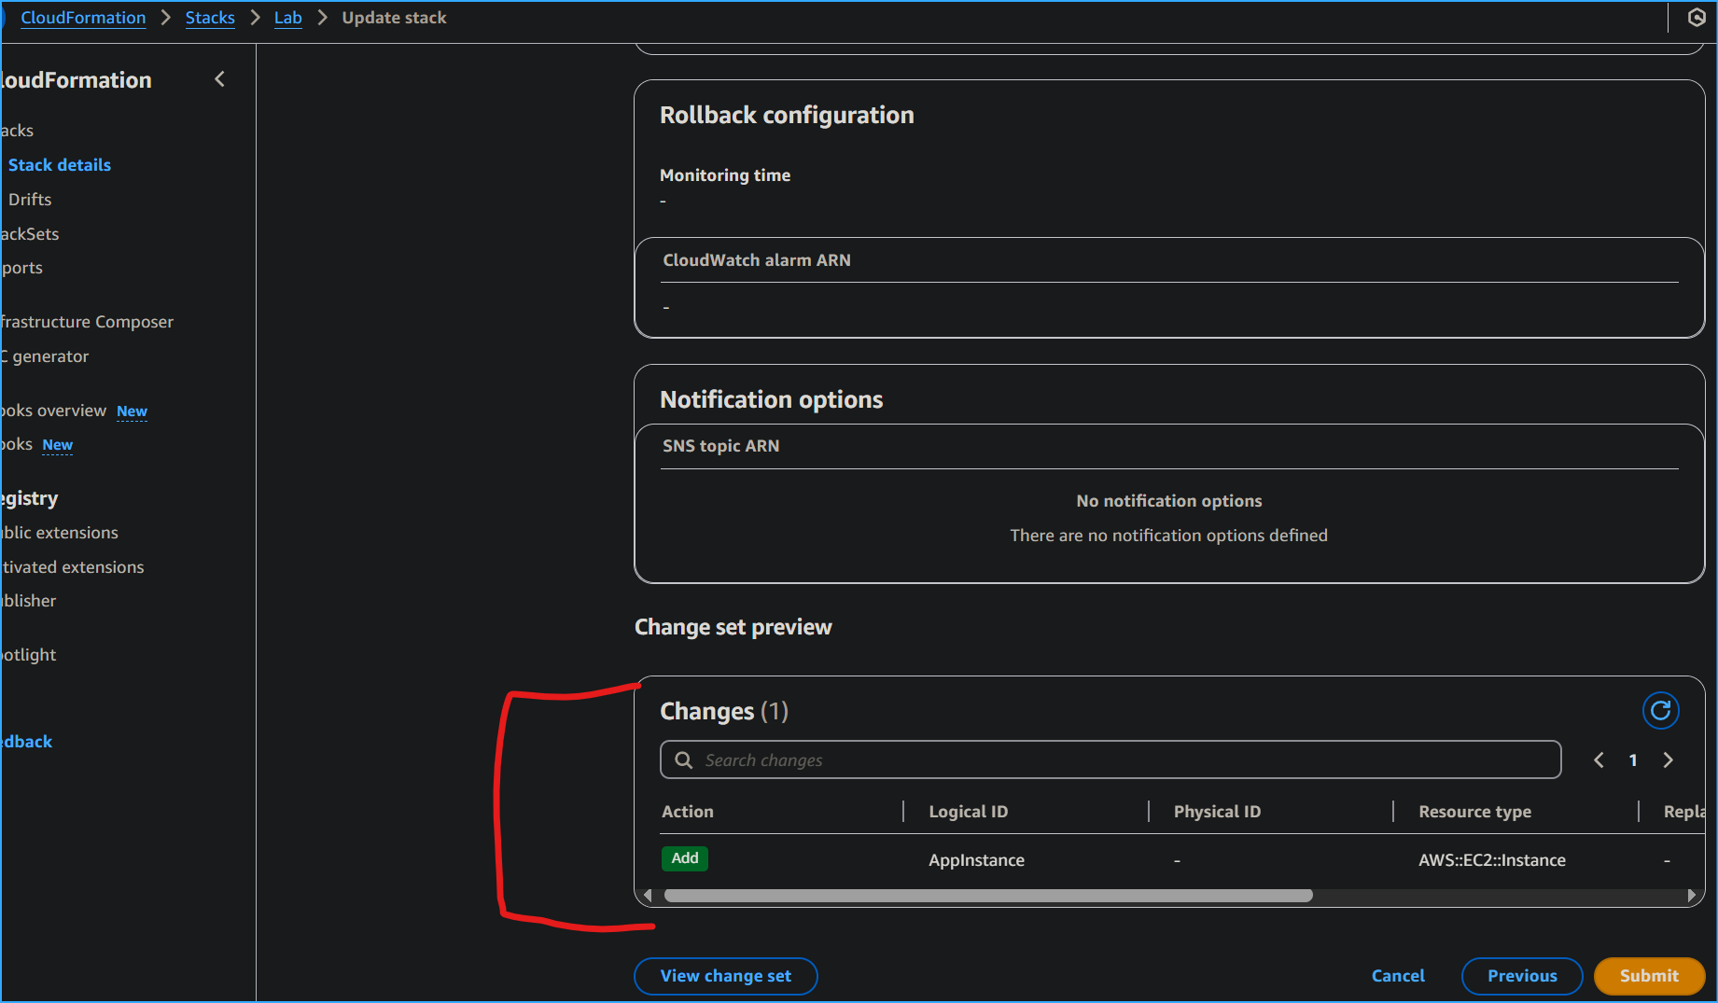This screenshot has height=1003, width=1718.
Task: Submit the stack update
Action: (x=1648, y=976)
